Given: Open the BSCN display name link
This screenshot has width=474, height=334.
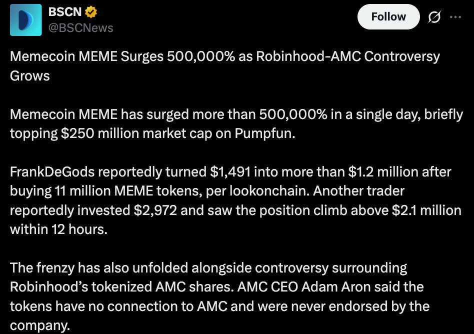Looking at the screenshot, I should [64, 12].
